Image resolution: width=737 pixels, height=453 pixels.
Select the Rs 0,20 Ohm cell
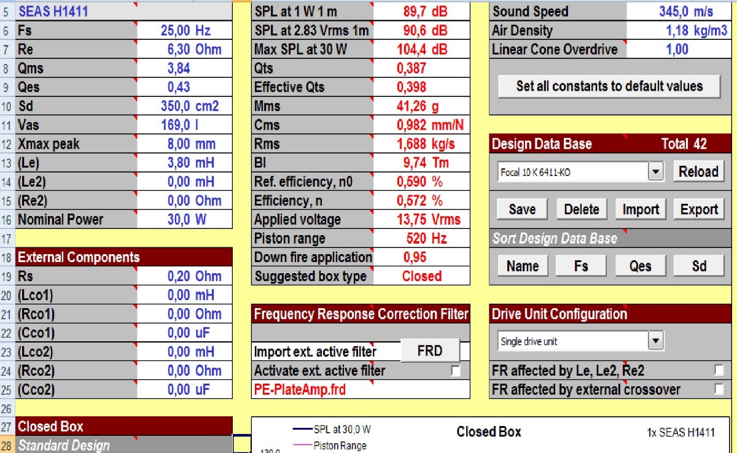tap(185, 276)
